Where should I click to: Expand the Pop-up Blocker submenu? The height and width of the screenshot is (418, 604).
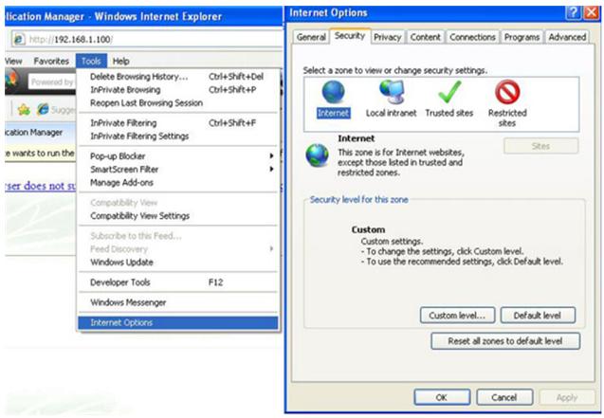pyautogui.click(x=177, y=155)
